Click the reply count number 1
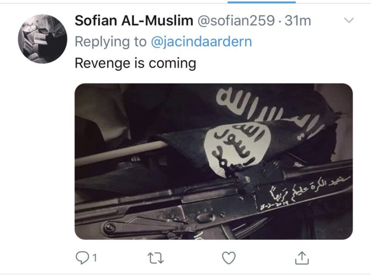The width and height of the screenshot is (371, 277). pyautogui.click(x=95, y=258)
